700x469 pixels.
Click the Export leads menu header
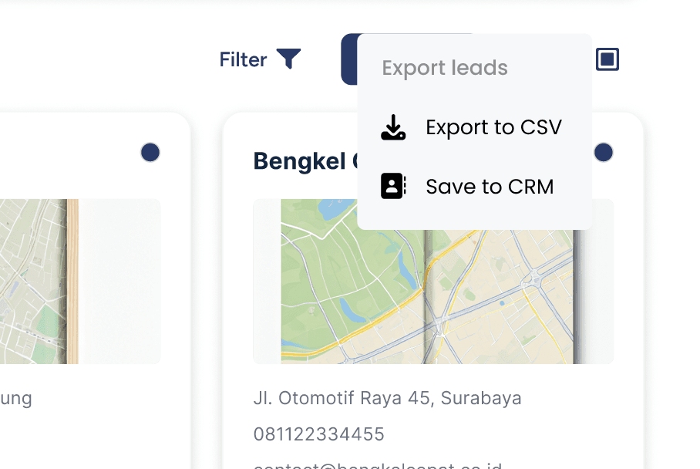tap(445, 68)
